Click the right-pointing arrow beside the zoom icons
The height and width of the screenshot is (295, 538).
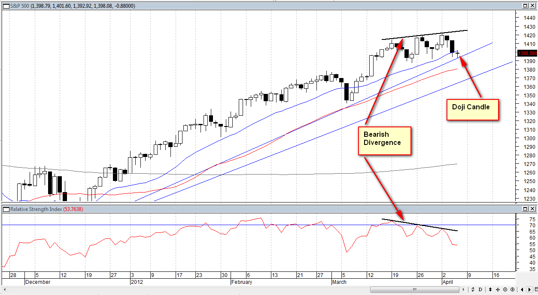pyautogui.click(x=529, y=289)
